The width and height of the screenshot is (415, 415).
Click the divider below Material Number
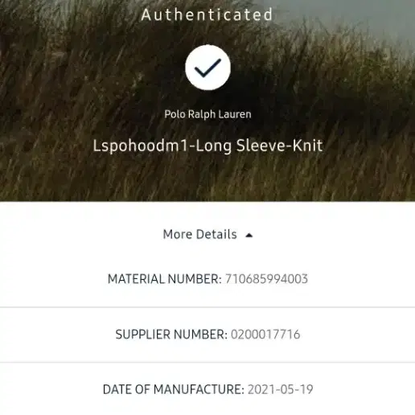click(207, 307)
